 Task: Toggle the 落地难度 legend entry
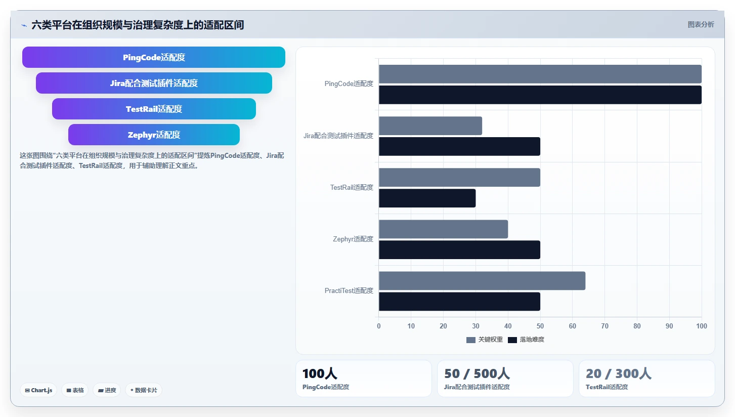click(526, 340)
